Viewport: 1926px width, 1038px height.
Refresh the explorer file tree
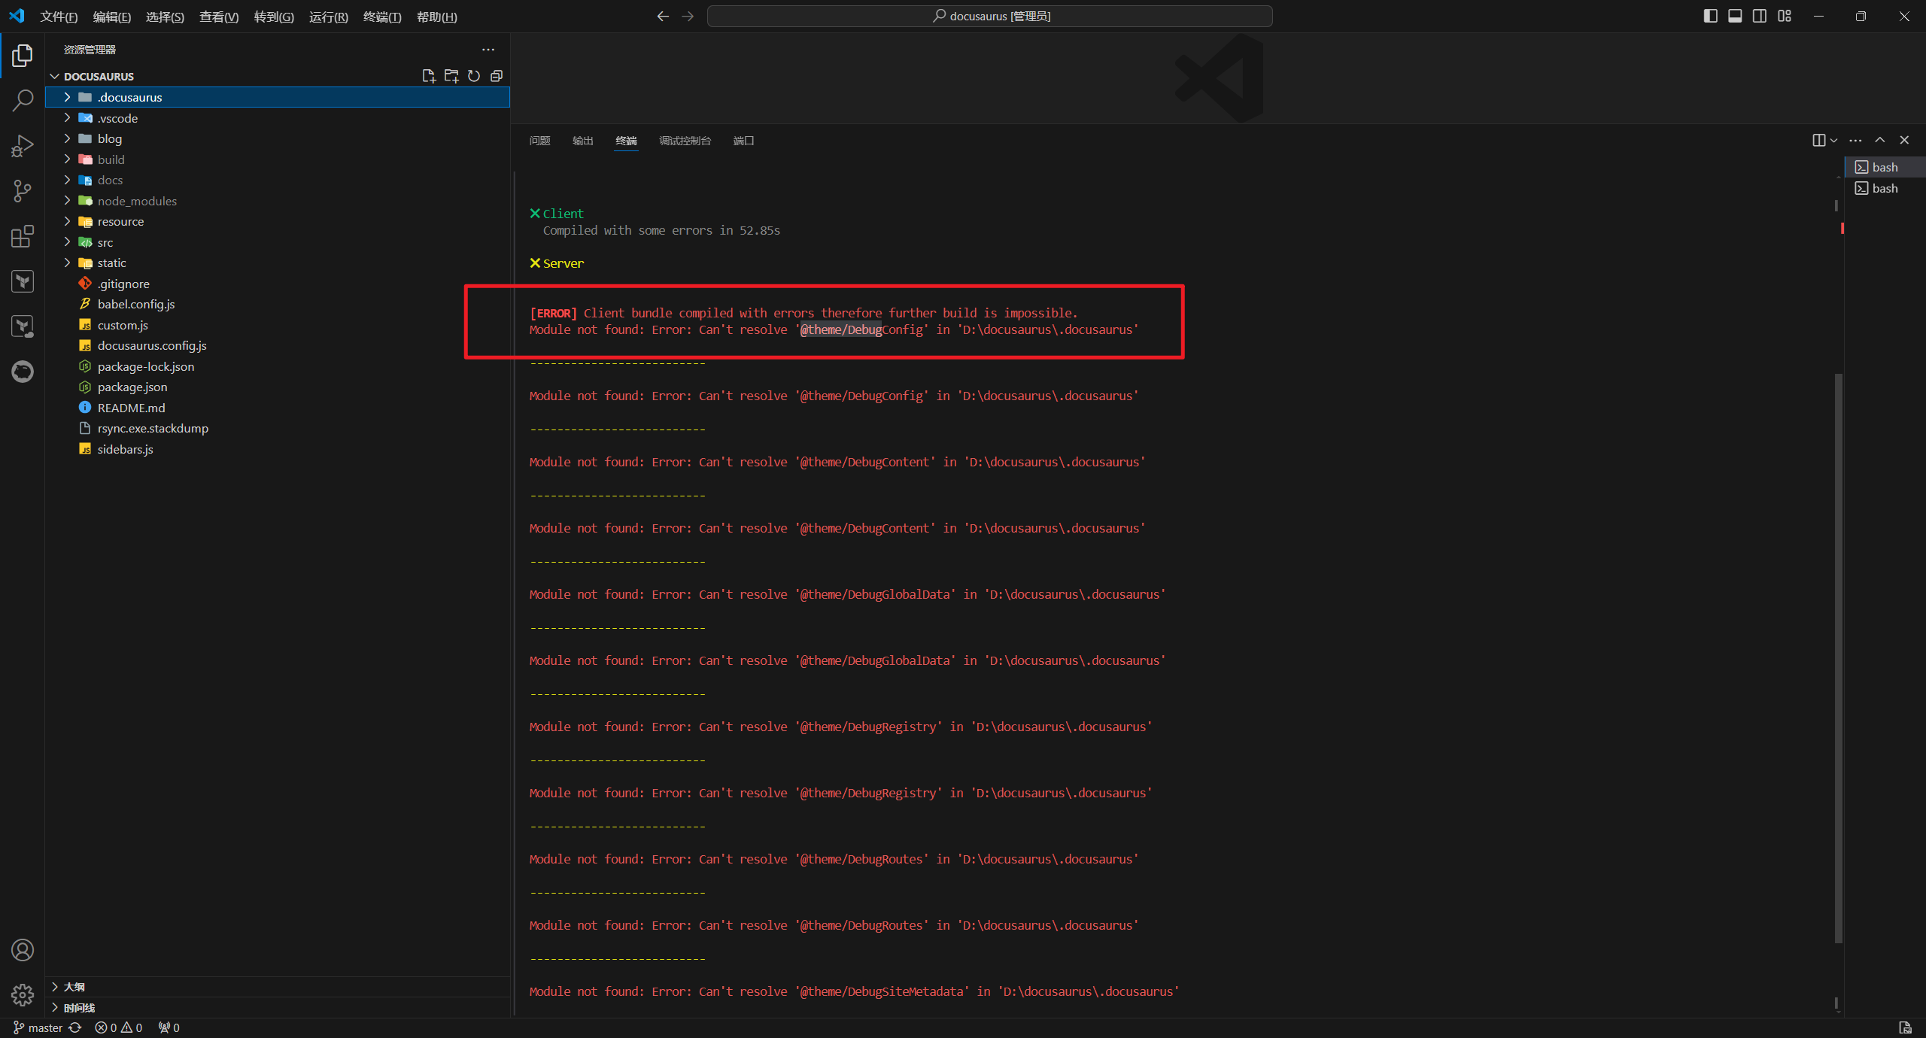click(x=474, y=76)
